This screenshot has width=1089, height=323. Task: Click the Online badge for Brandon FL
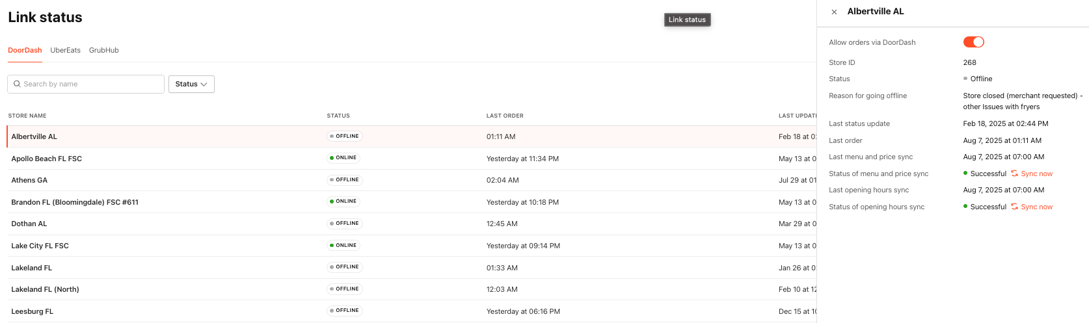point(343,201)
